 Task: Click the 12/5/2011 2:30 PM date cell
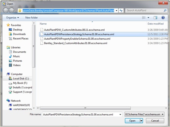[158, 34]
